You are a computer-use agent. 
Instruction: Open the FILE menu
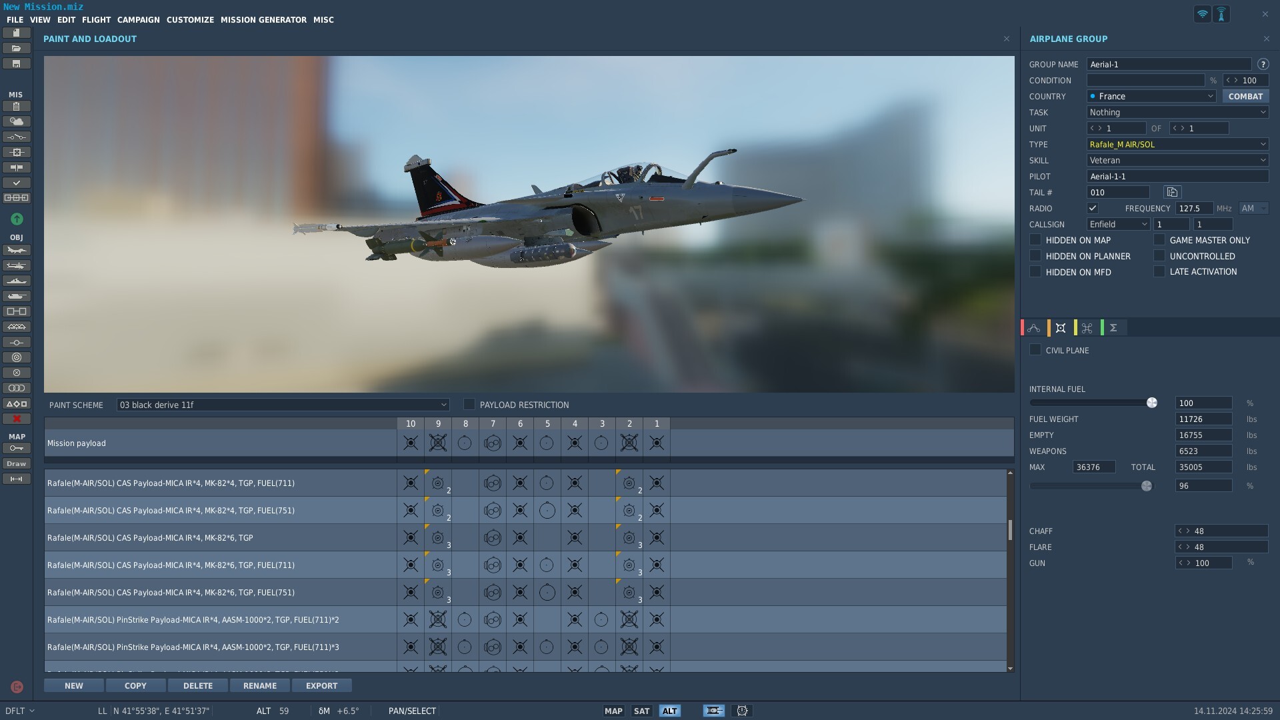pos(15,20)
